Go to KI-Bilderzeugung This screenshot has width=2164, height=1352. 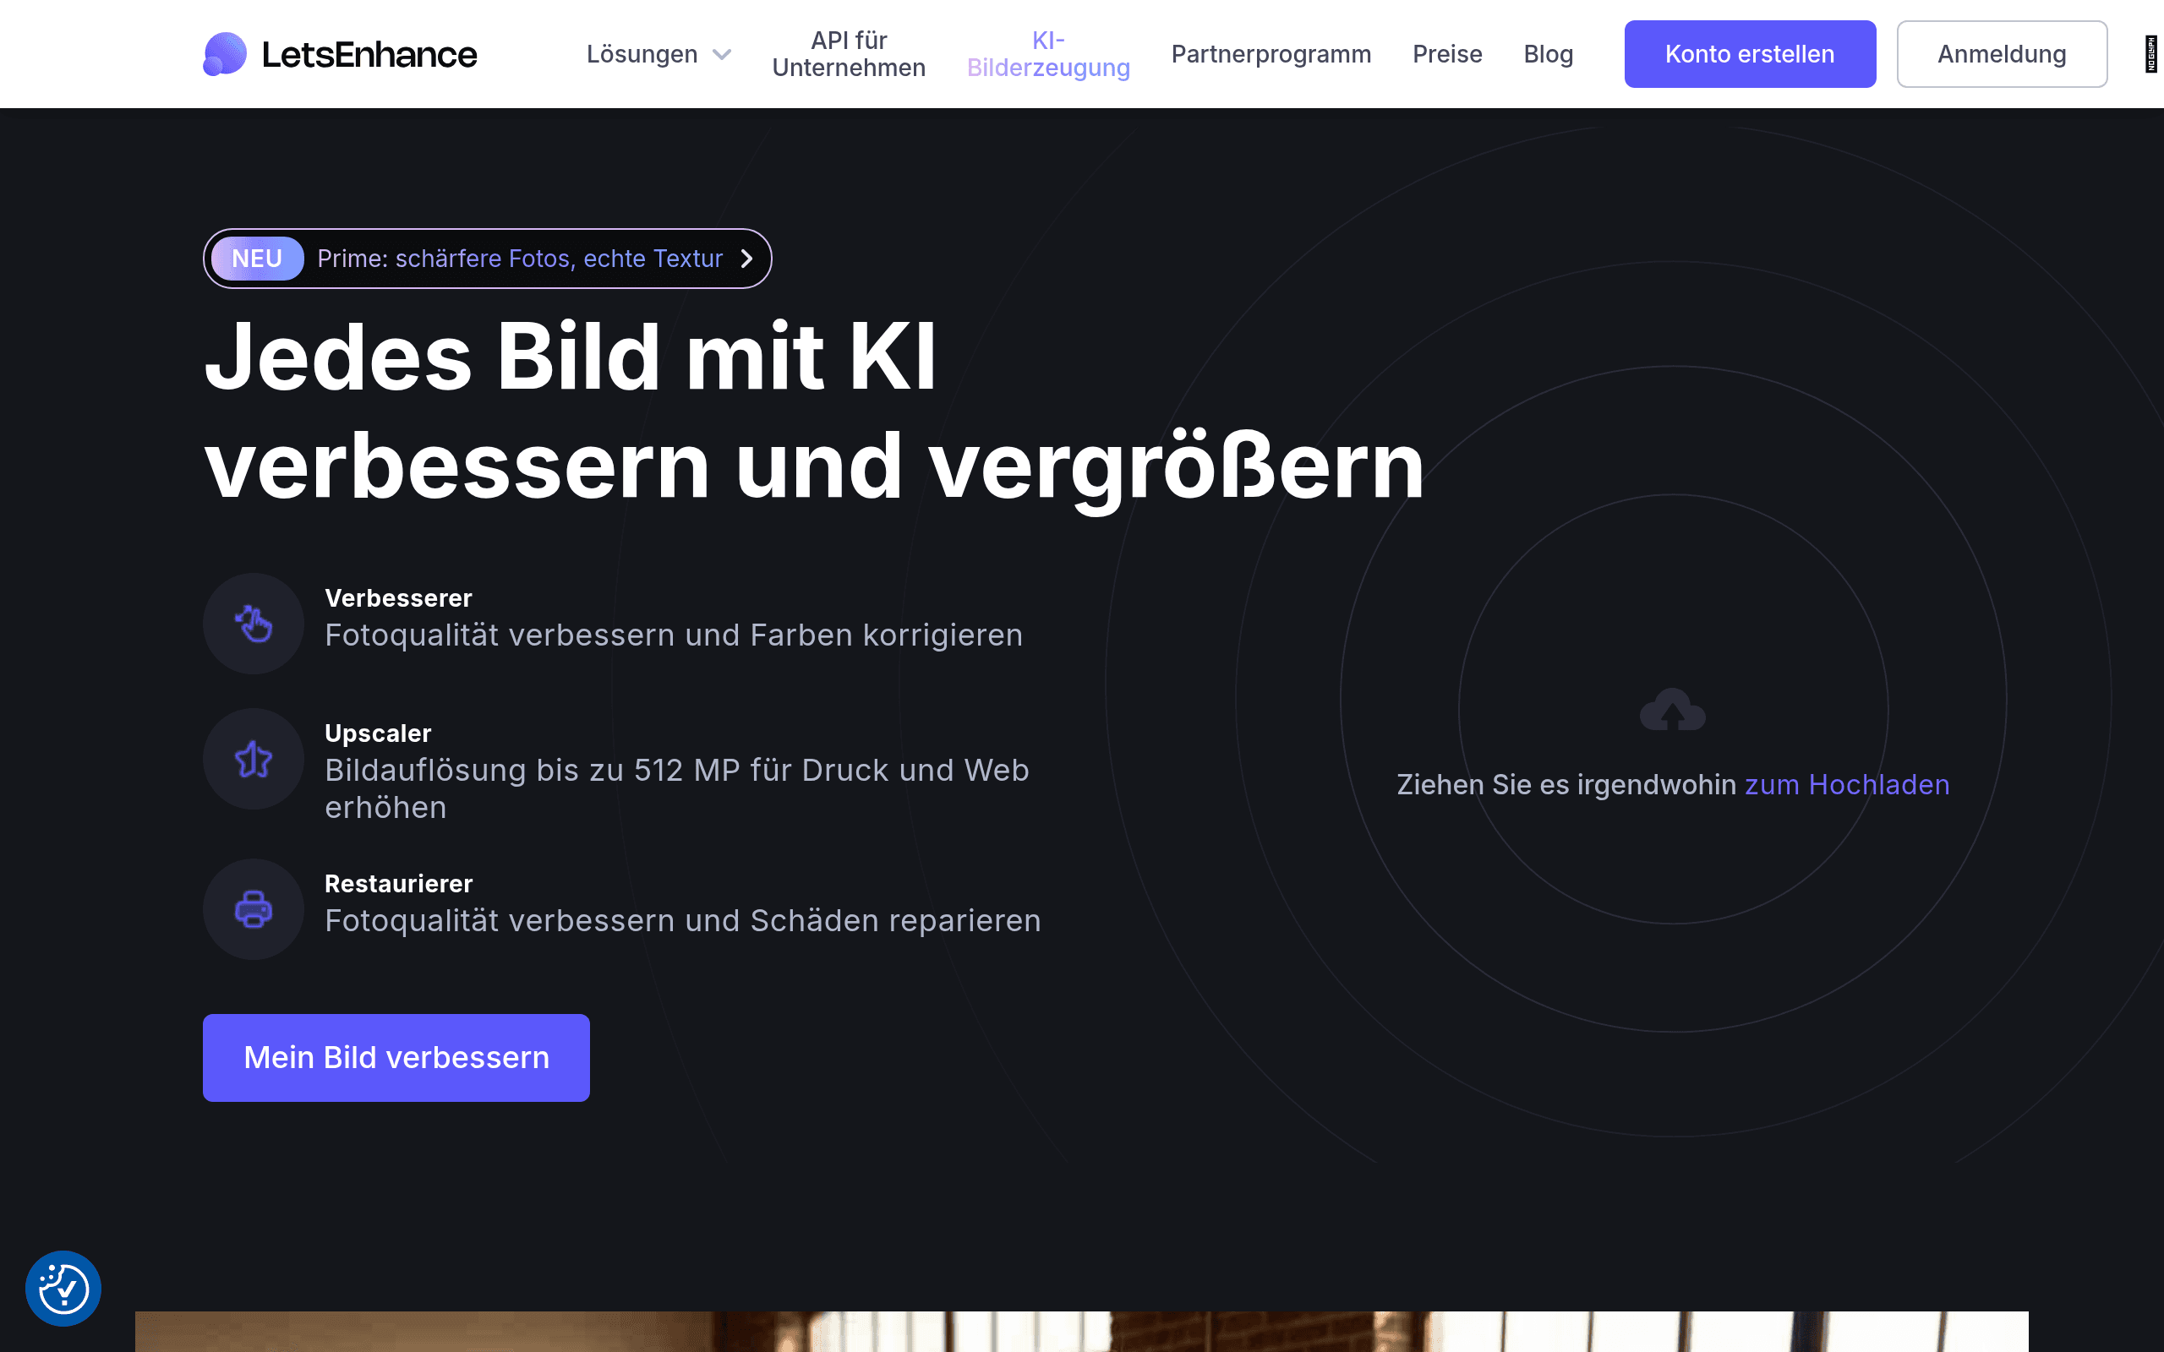pos(1048,55)
